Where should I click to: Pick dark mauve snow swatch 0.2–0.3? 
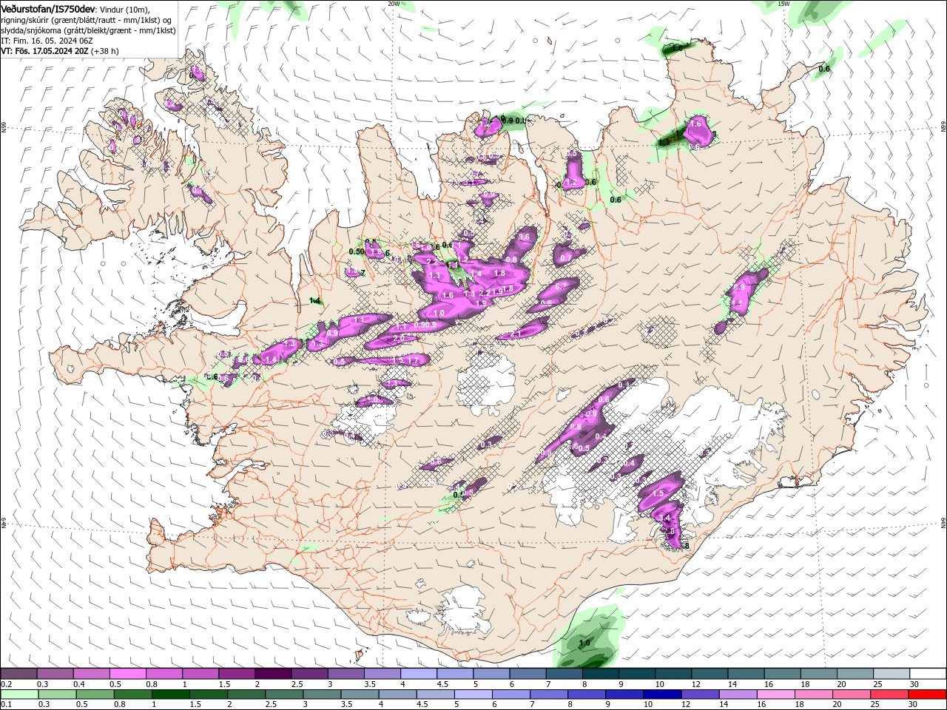point(18,674)
